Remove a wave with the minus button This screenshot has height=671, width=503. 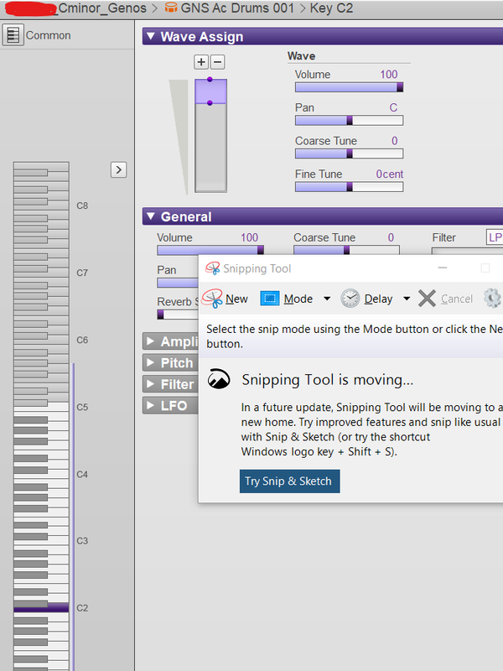pyautogui.click(x=217, y=62)
